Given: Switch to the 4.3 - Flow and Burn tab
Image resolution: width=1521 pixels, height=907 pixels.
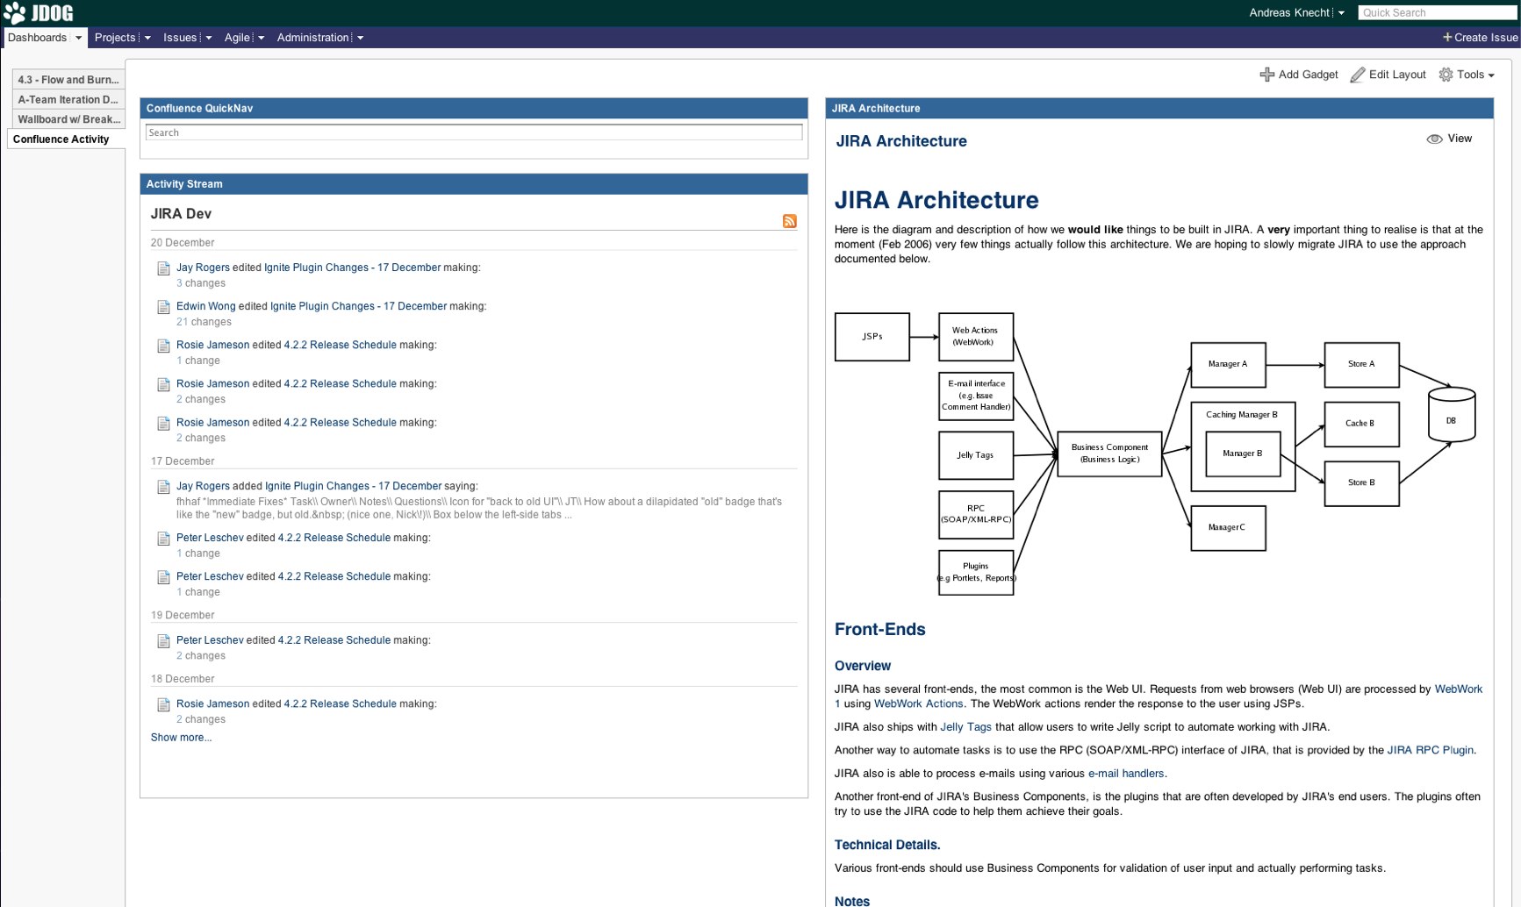Looking at the screenshot, I should click(68, 79).
